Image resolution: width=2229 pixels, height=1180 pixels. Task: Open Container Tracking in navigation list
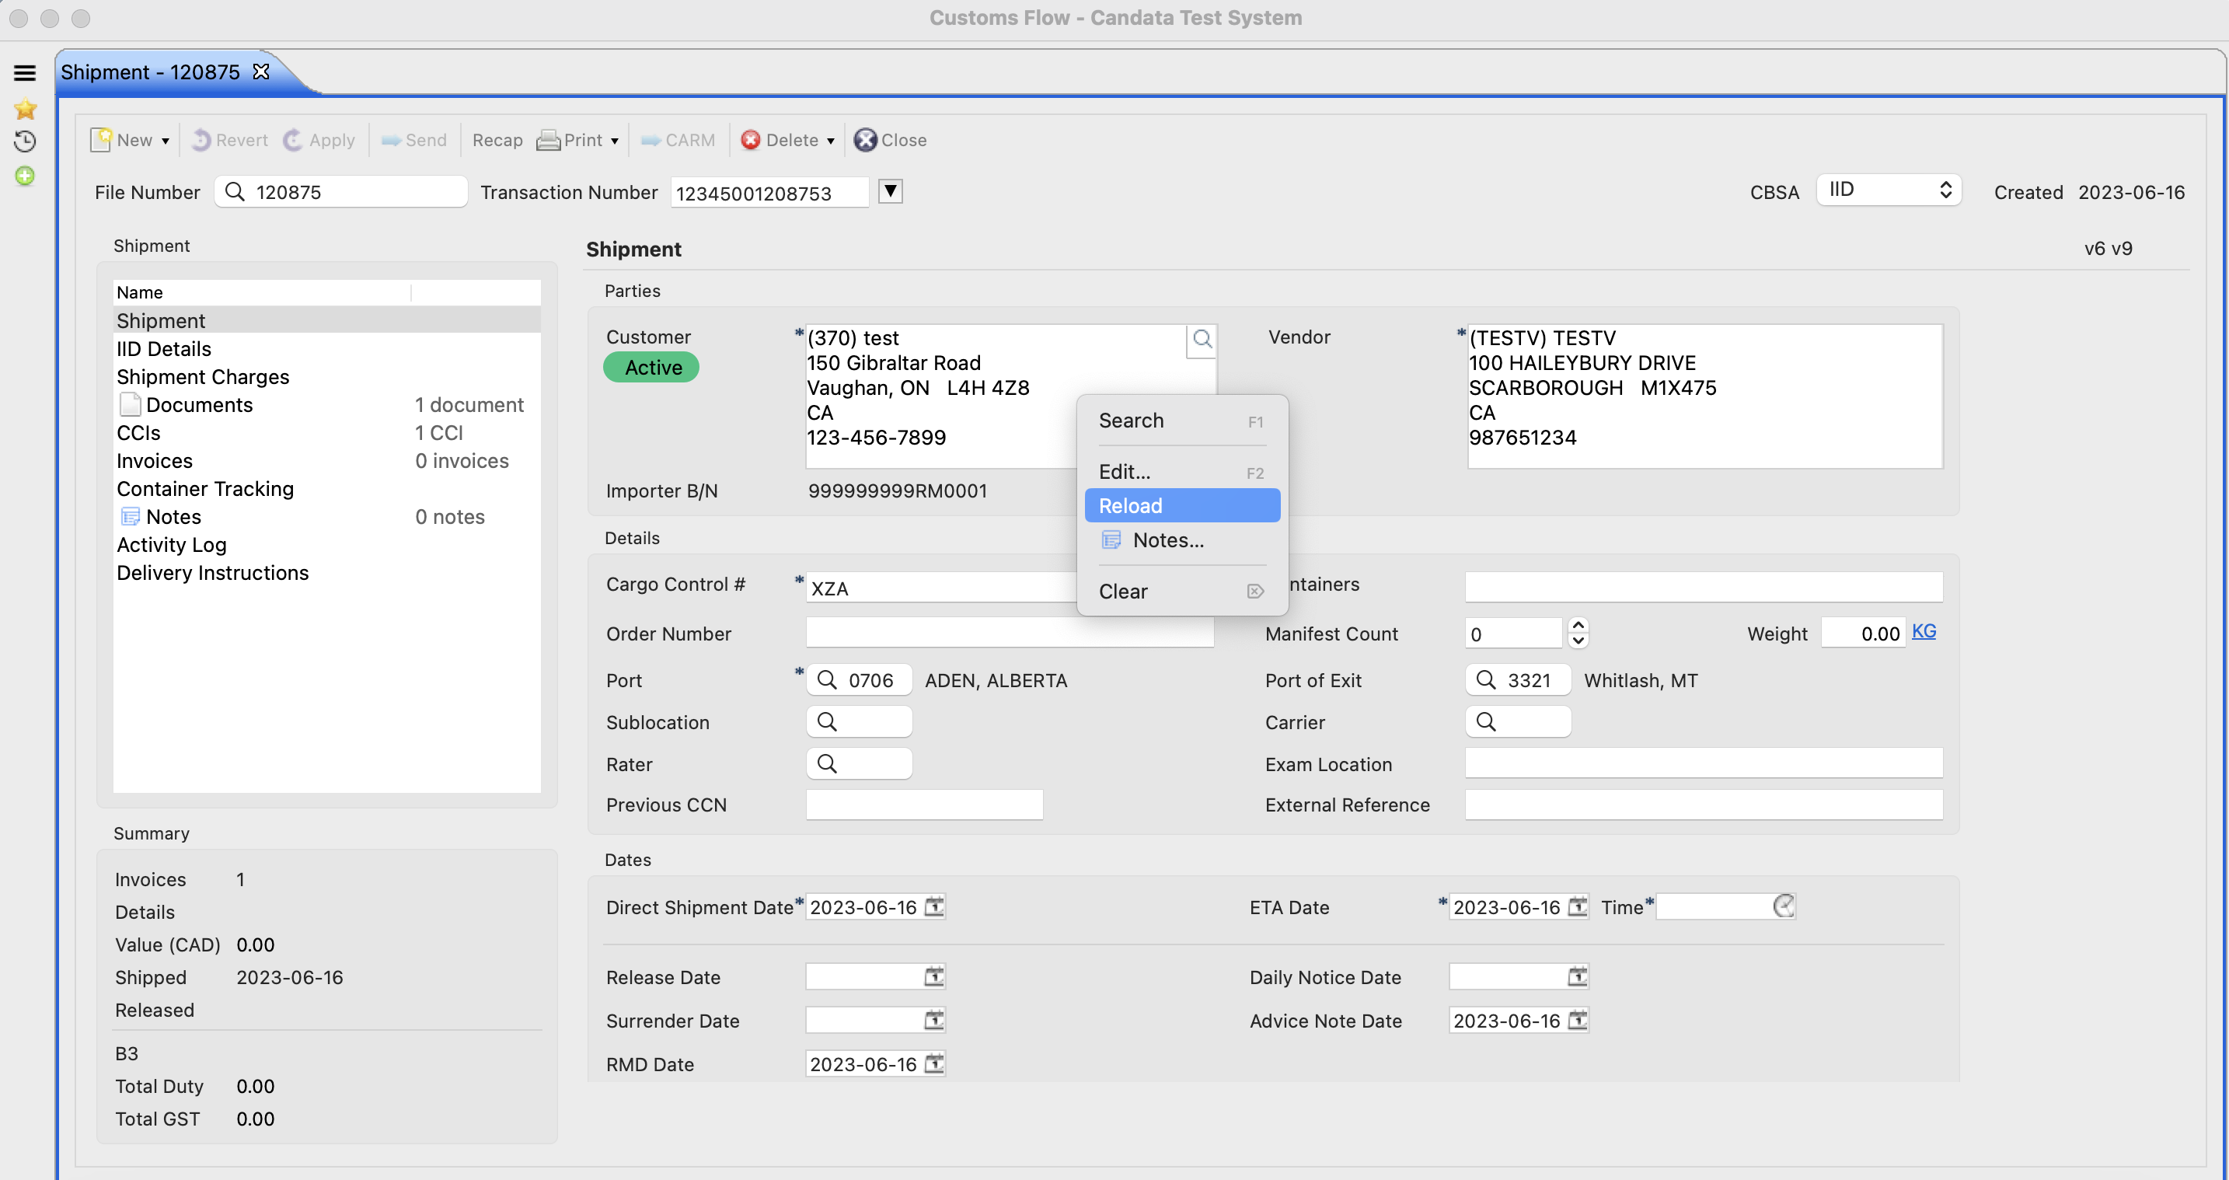coord(327,489)
